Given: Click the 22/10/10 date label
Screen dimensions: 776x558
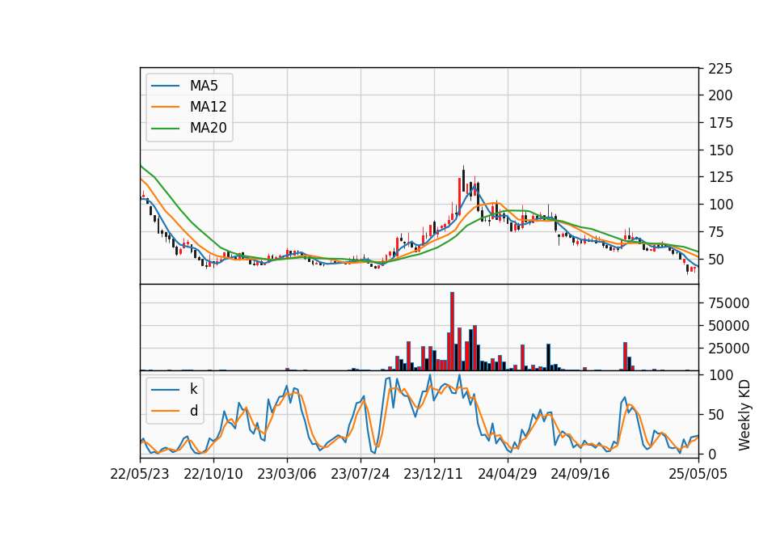Looking at the screenshot, I should coord(213,475).
